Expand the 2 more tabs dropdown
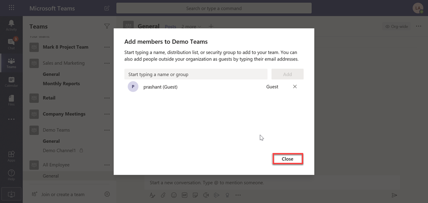Screen dimensions: 428x203 click(191, 26)
